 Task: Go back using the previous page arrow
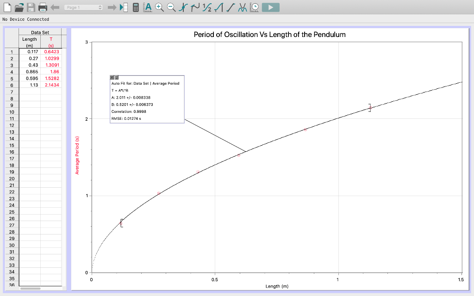pos(55,7)
